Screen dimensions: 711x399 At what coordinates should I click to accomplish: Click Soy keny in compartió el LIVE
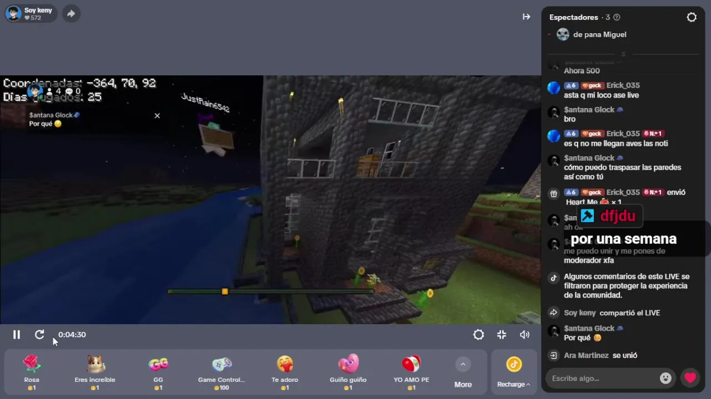[x=580, y=313]
